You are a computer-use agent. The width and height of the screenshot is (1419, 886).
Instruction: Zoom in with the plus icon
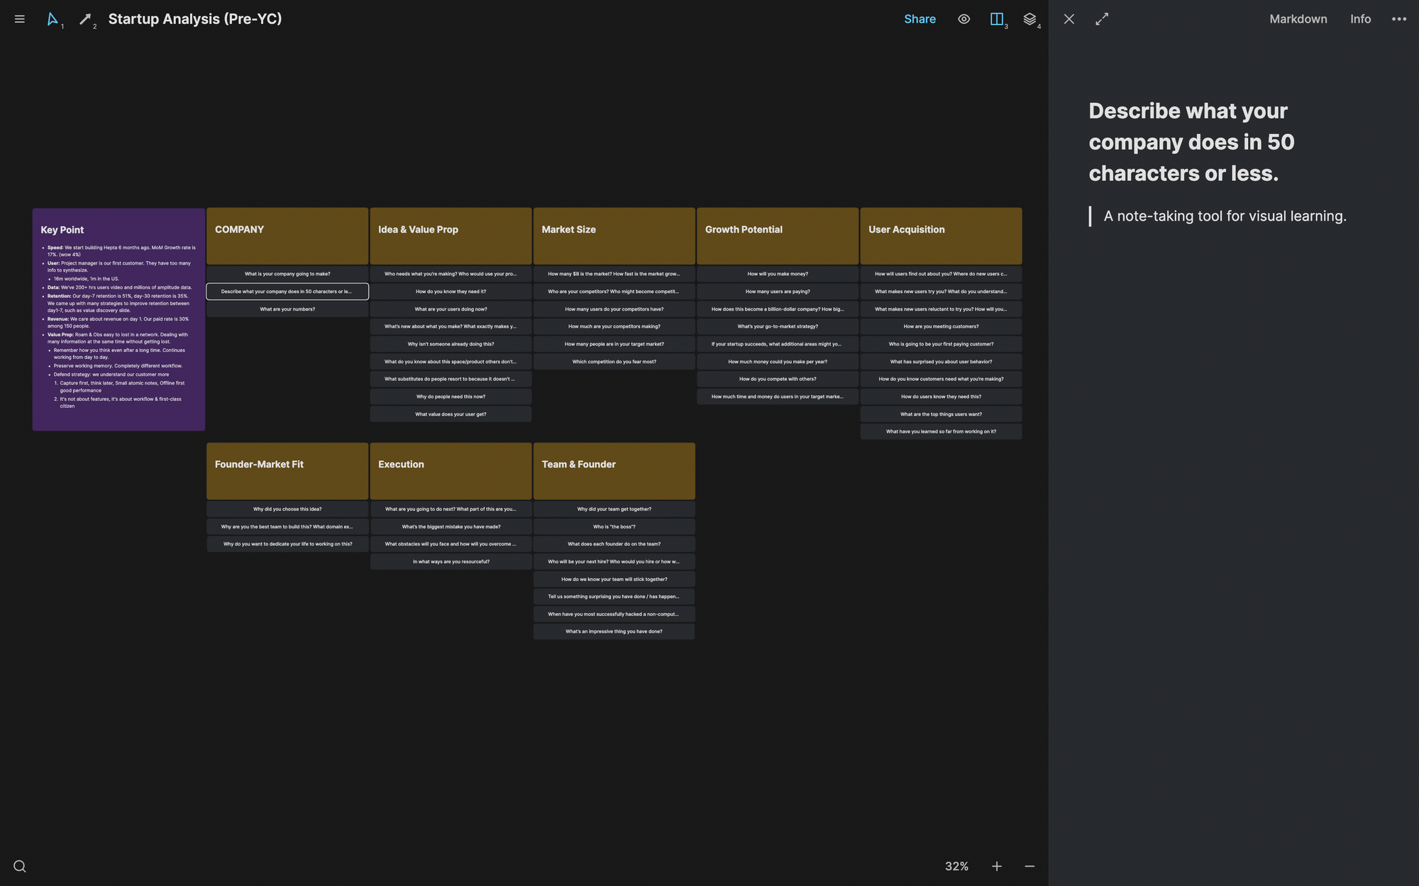coord(997,866)
